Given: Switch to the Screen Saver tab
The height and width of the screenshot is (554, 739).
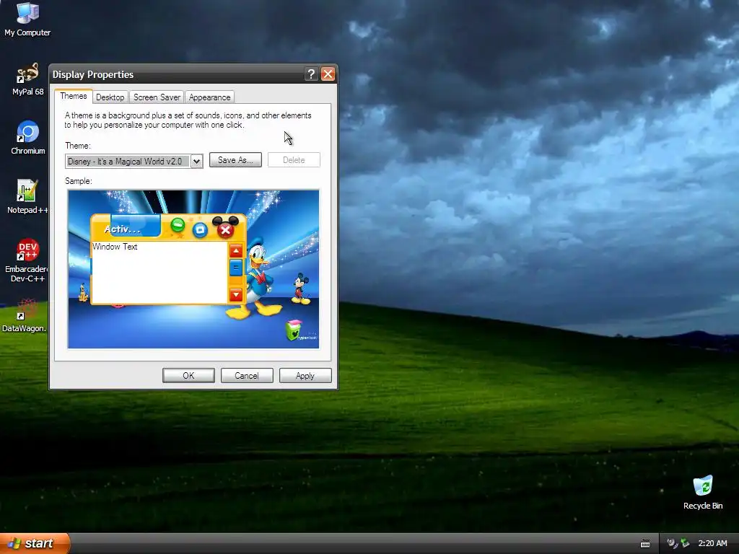Looking at the screenshot, I should click(157, 97).
